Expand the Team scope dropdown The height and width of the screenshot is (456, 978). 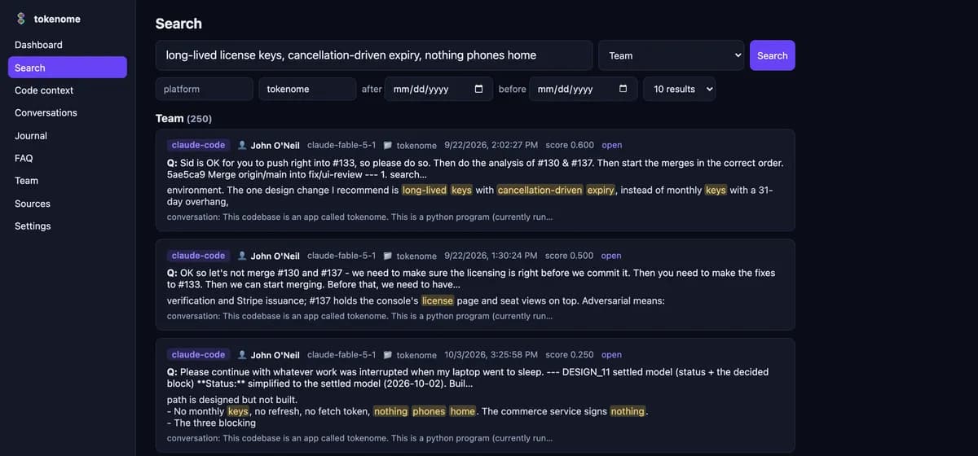pos(671,55)
